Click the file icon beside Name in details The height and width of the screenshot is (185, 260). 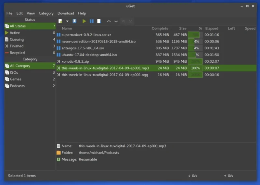pyautogui.click(x=58, y=146)
